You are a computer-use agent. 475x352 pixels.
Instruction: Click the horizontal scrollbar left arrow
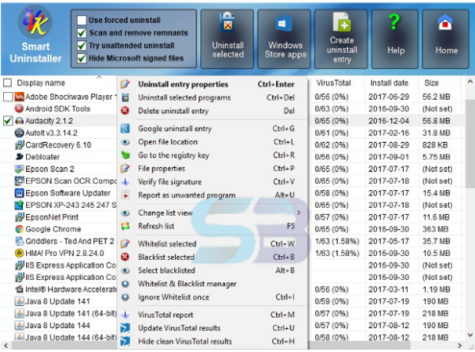point(6,346)
